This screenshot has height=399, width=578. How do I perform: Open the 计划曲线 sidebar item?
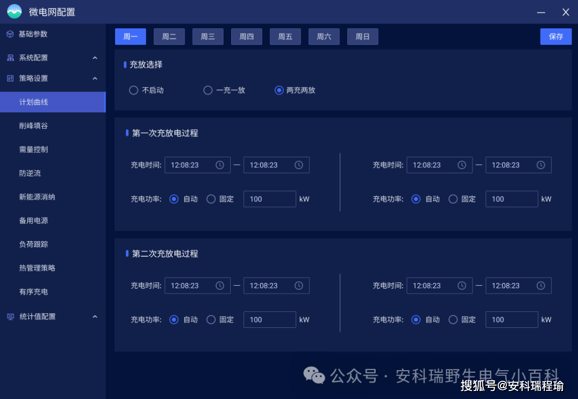click(52, 102)
